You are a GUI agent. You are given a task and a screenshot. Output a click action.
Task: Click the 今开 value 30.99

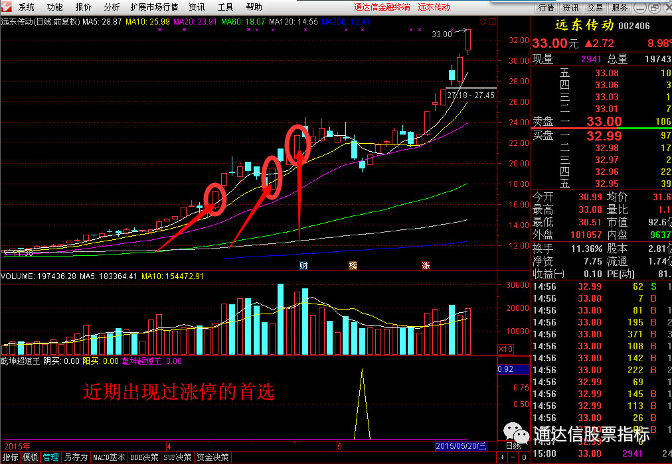pos(590,197)
